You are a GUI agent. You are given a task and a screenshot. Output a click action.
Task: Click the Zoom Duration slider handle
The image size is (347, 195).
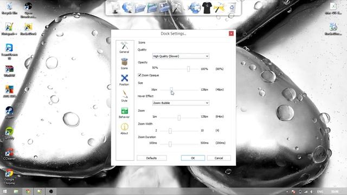170,144
